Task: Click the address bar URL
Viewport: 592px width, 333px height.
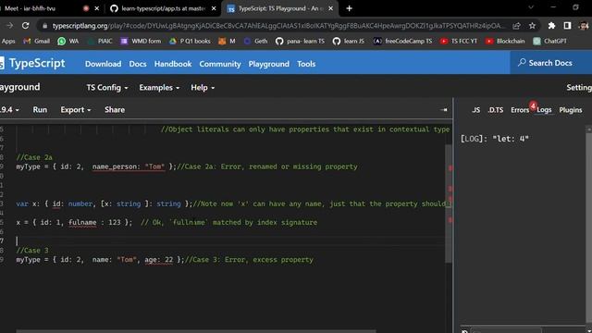Action: click(278, 26)
